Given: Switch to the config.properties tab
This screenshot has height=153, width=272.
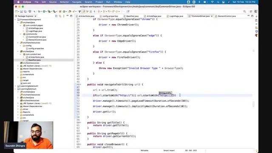Looking at the screenshot, I should coord(110,16).
